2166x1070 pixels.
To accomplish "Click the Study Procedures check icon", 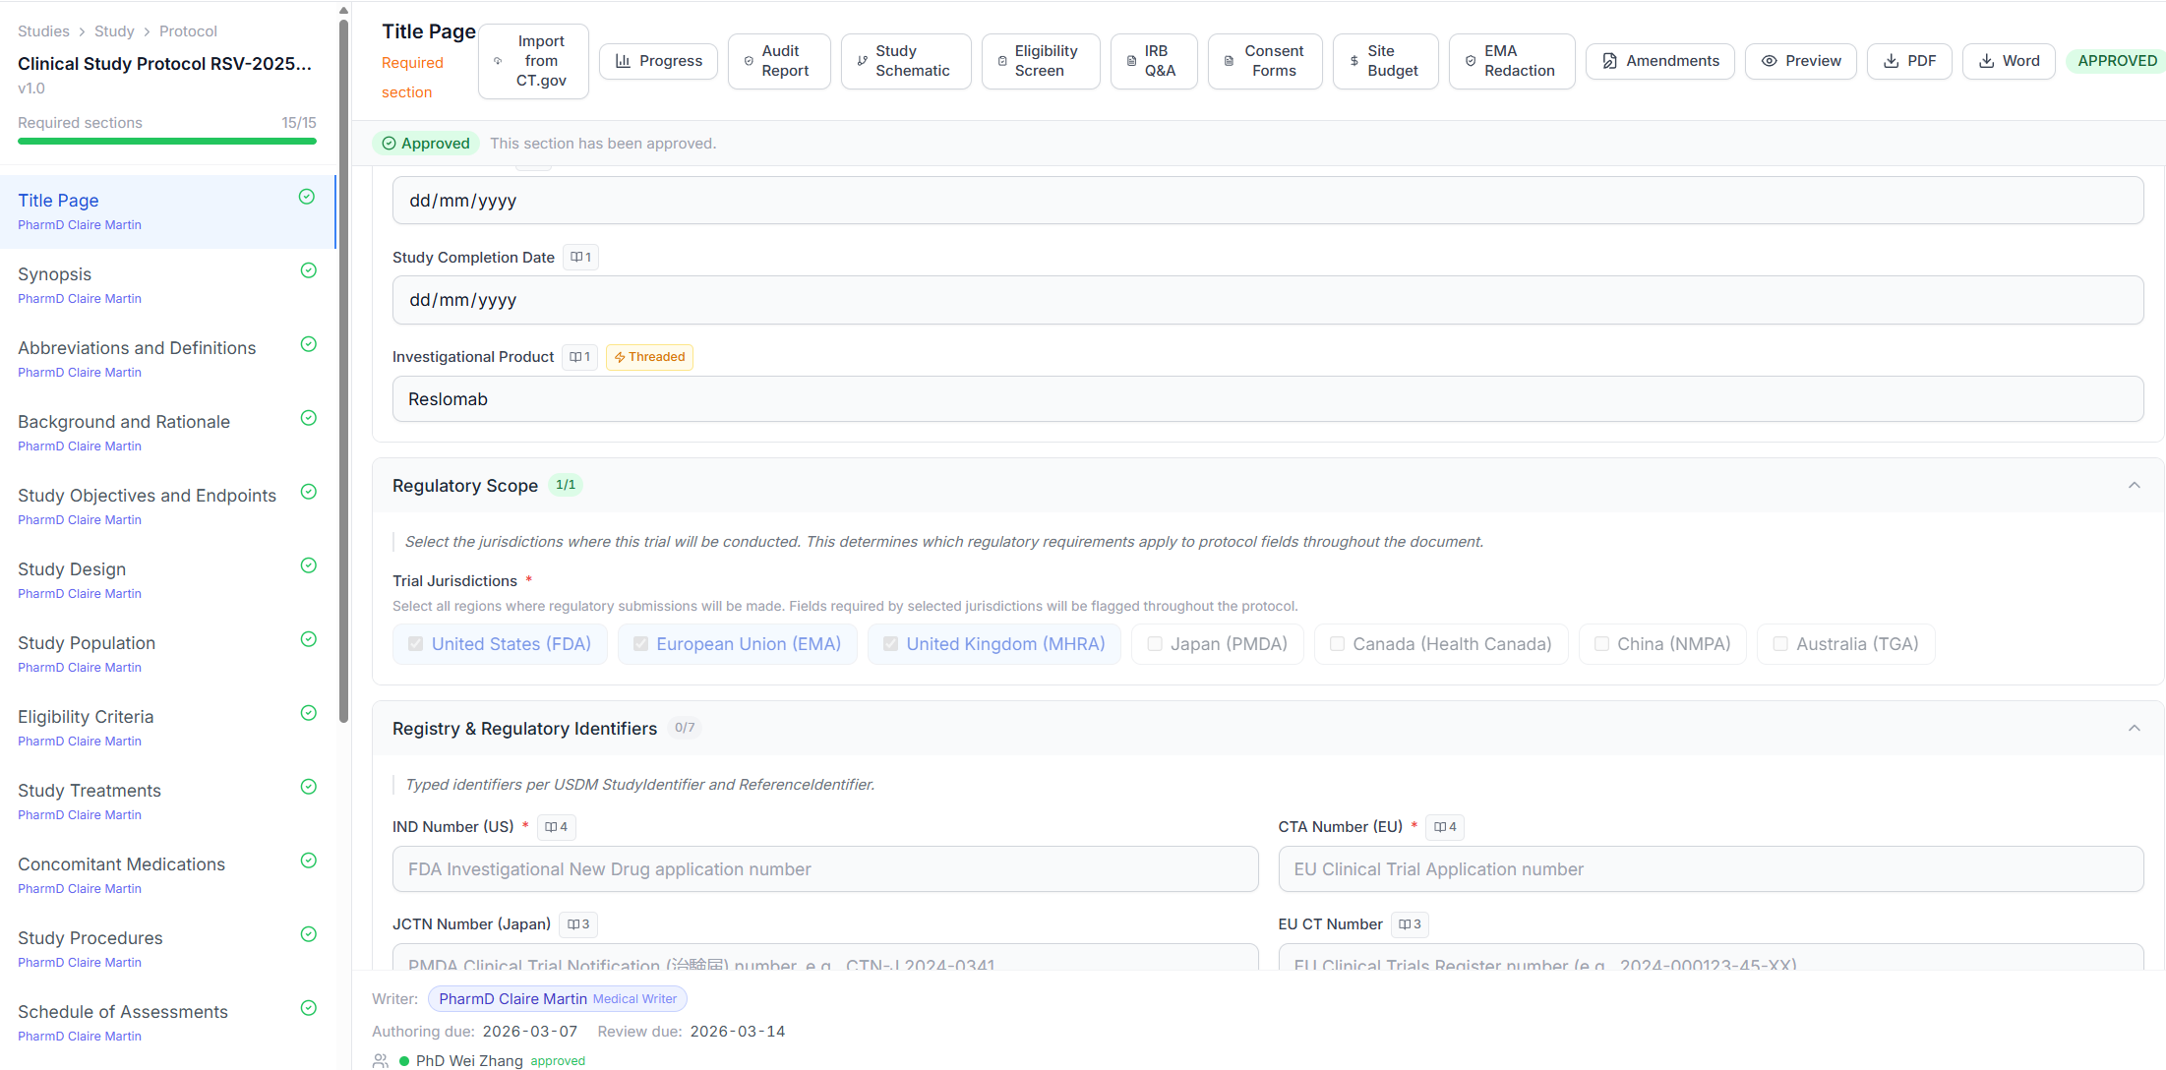I will 308,934.
